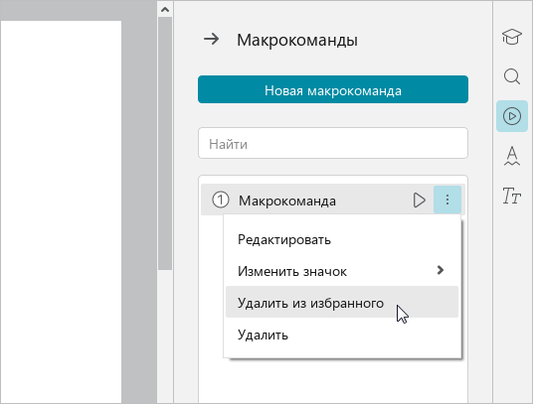Run Макрокоманда with the play triangle
The height and width of the screenshot is (404, 533).
point(420,200)
